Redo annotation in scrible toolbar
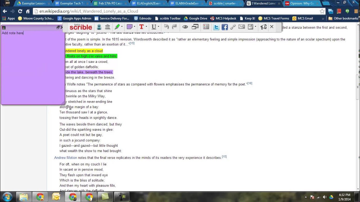 [x=174, y=27]
